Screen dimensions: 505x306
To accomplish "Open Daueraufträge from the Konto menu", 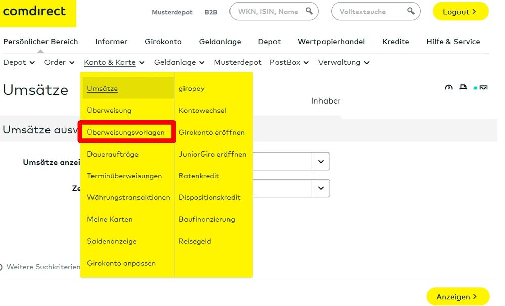I will [x=113, y=154].
